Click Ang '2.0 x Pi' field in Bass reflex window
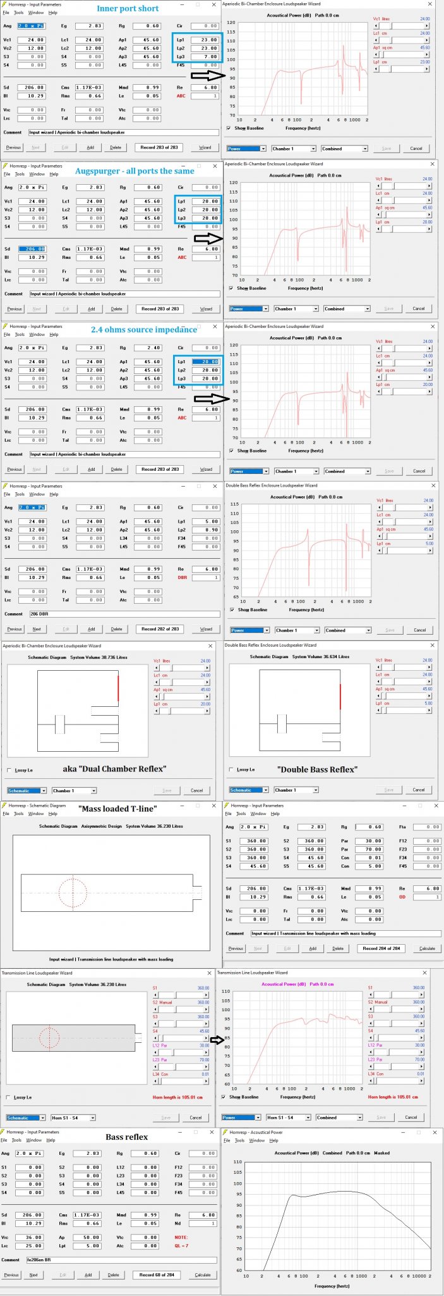Viewport: 444px width, 1296px height. click(x=30, y=1154)
